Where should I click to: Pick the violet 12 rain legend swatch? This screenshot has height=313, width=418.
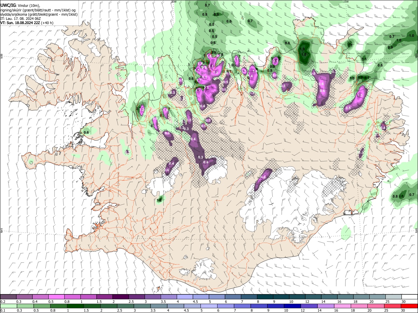coord(309,306)
